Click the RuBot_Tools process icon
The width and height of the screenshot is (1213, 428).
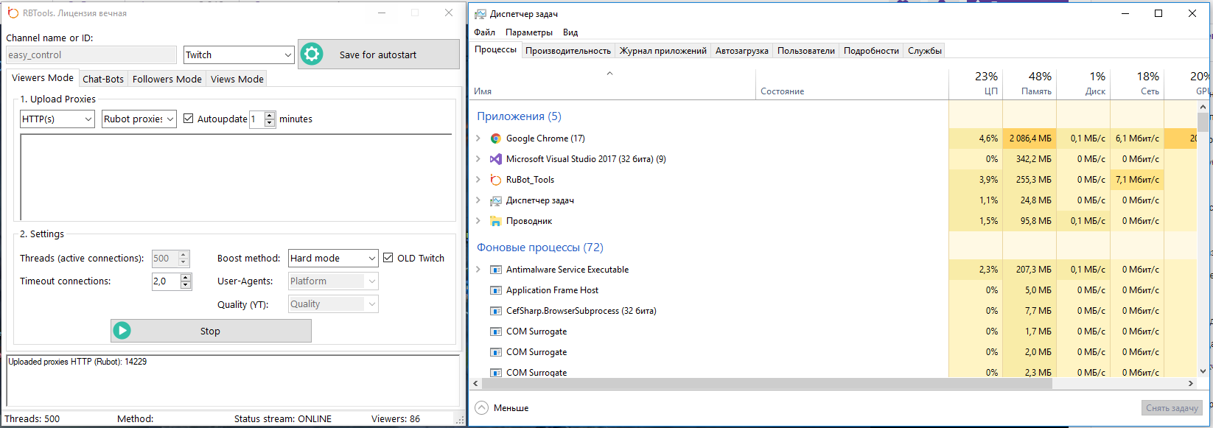click(x=496, y=180)
